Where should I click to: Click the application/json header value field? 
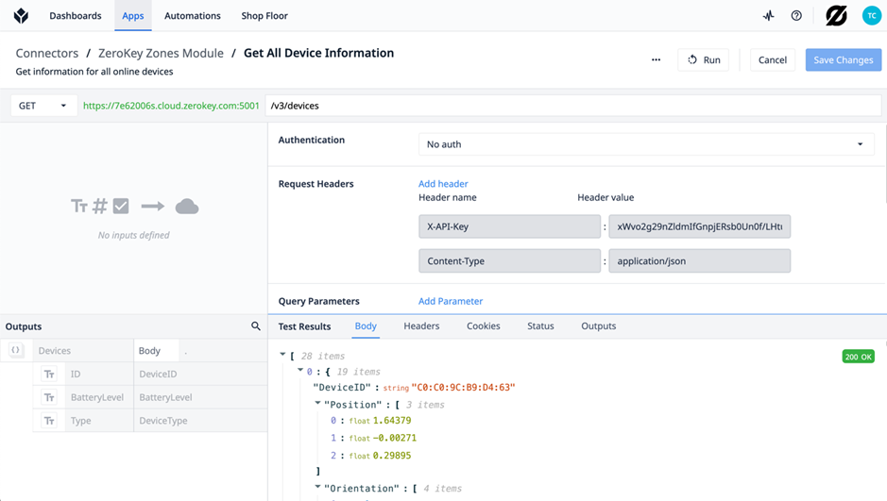pos(699,261)
